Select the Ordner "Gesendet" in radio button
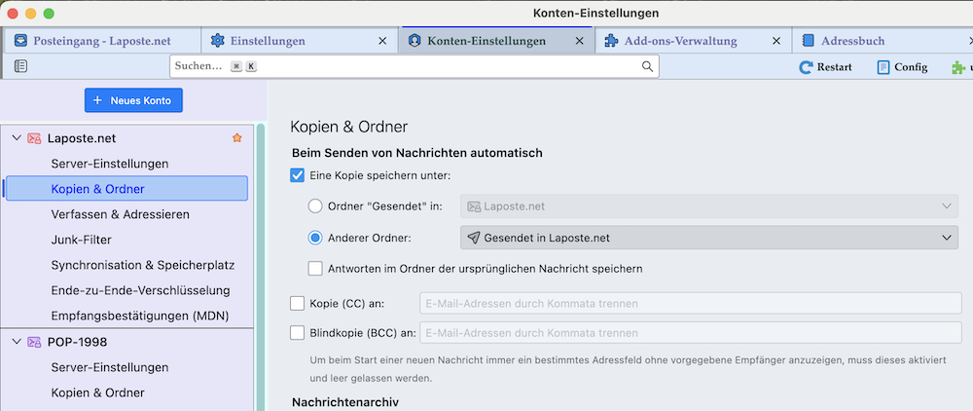Viewport: 973px width, 411px height. [315, 205]
